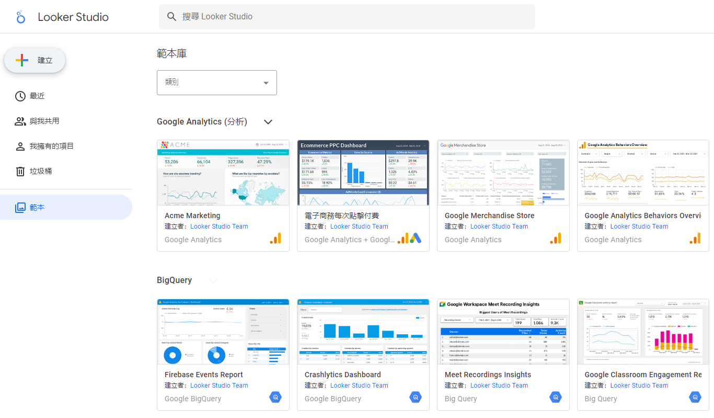The width and height of the screenshot is (714, 418).
Task: Open the Crashlytics Dashboard thumbnail
Action: [363, 332]
